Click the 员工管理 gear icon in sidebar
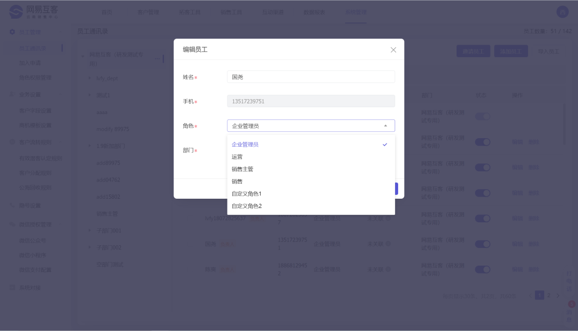The image size is (578, 331). [x=12, y=32]
